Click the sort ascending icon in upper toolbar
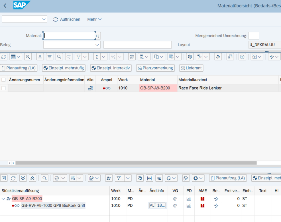Screen dimensions: 281x222 click(40, 57)
